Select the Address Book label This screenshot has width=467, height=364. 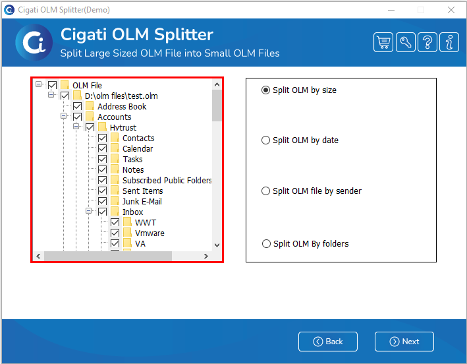[122, 106]
